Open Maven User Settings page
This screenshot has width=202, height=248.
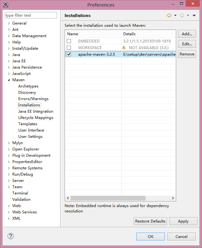pyautogui.click(x=30, y=137)
